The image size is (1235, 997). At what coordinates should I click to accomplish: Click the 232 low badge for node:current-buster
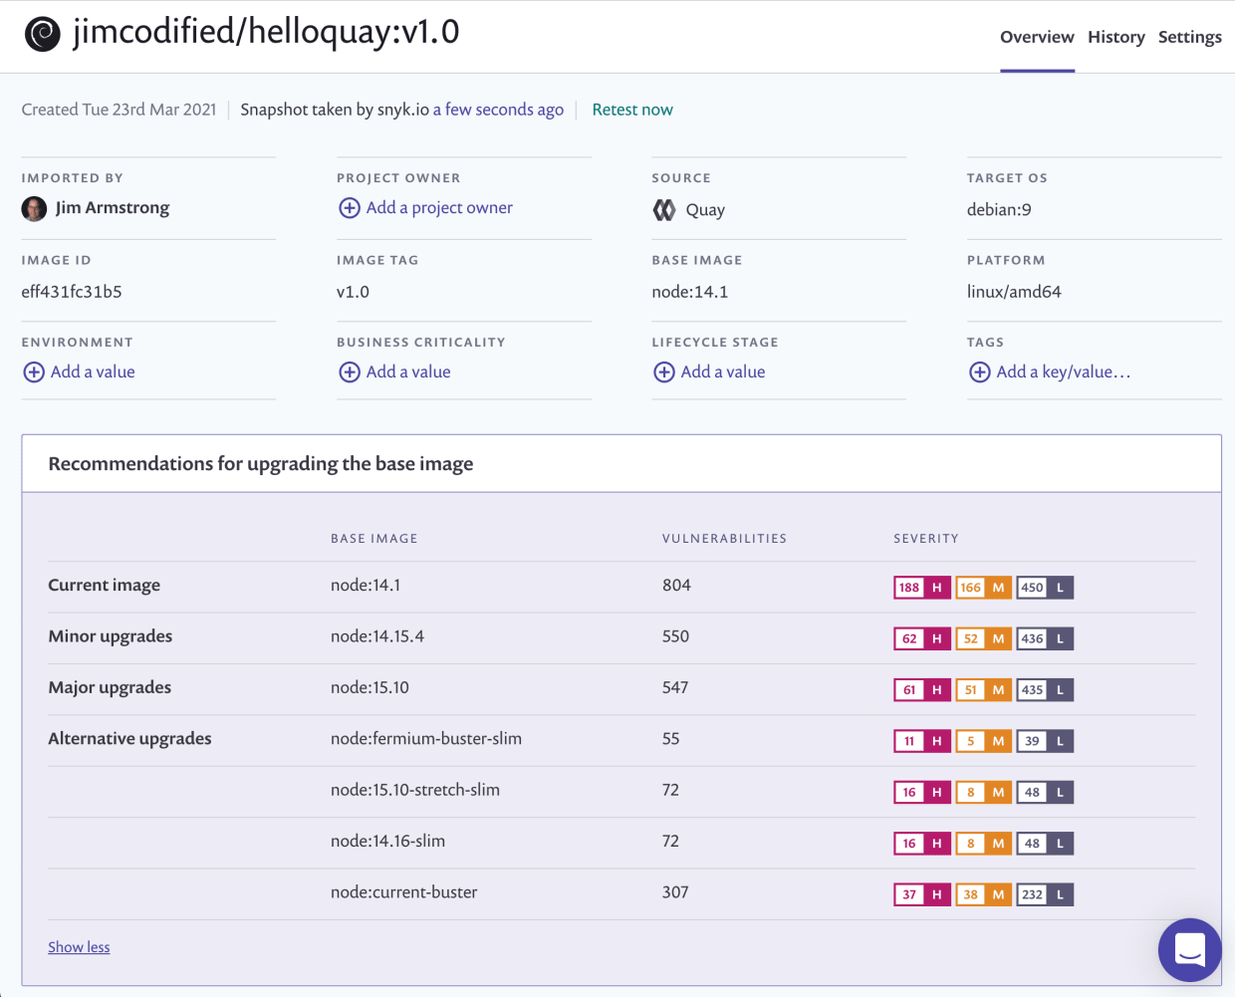[1045, 894]
